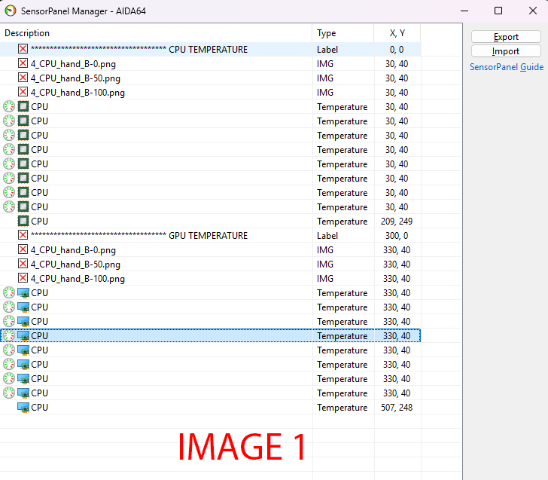Click the chip icon on the 209, 249 row
548x480 pixels.
click(x=23, y=221)
